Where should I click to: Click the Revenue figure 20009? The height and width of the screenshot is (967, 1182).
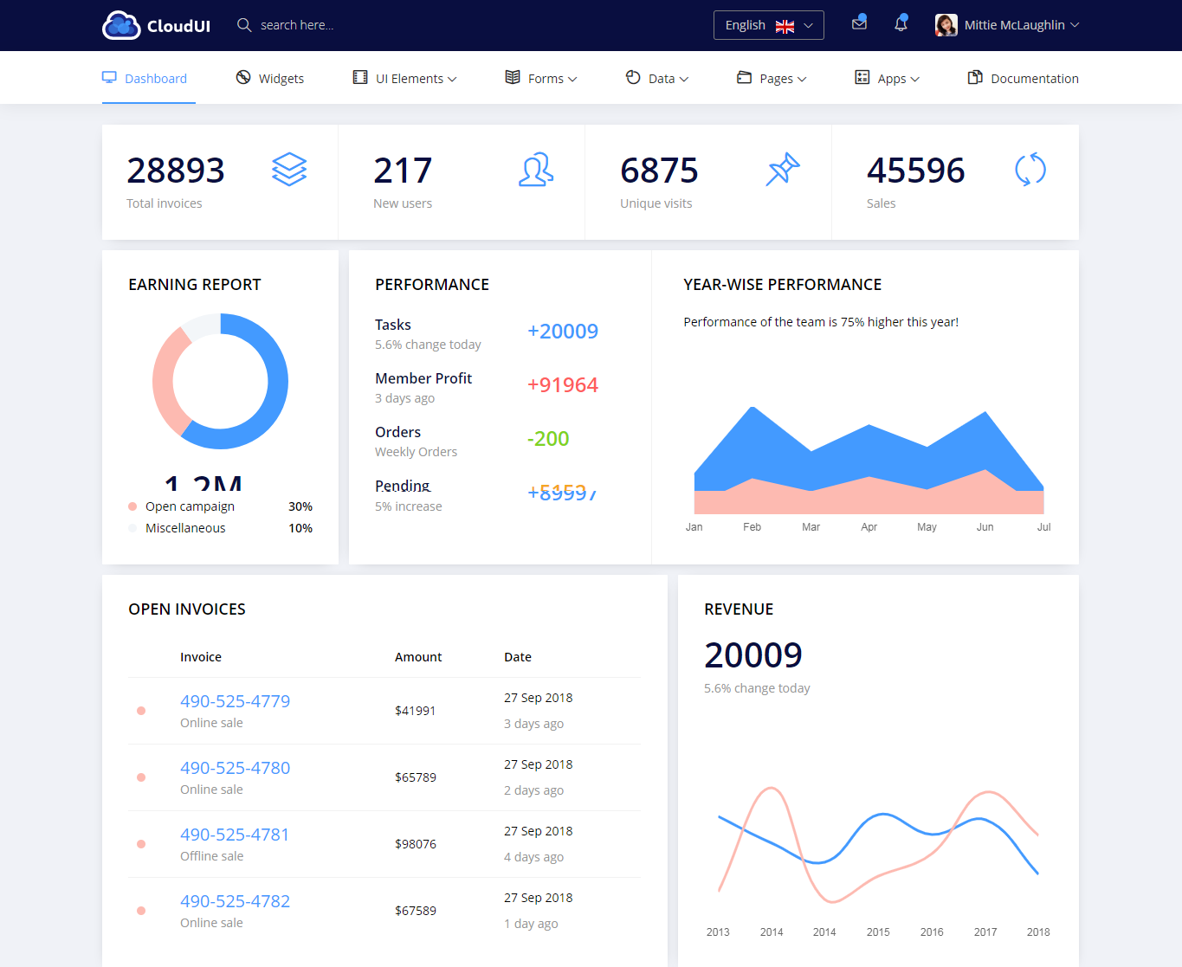[753, 655]
